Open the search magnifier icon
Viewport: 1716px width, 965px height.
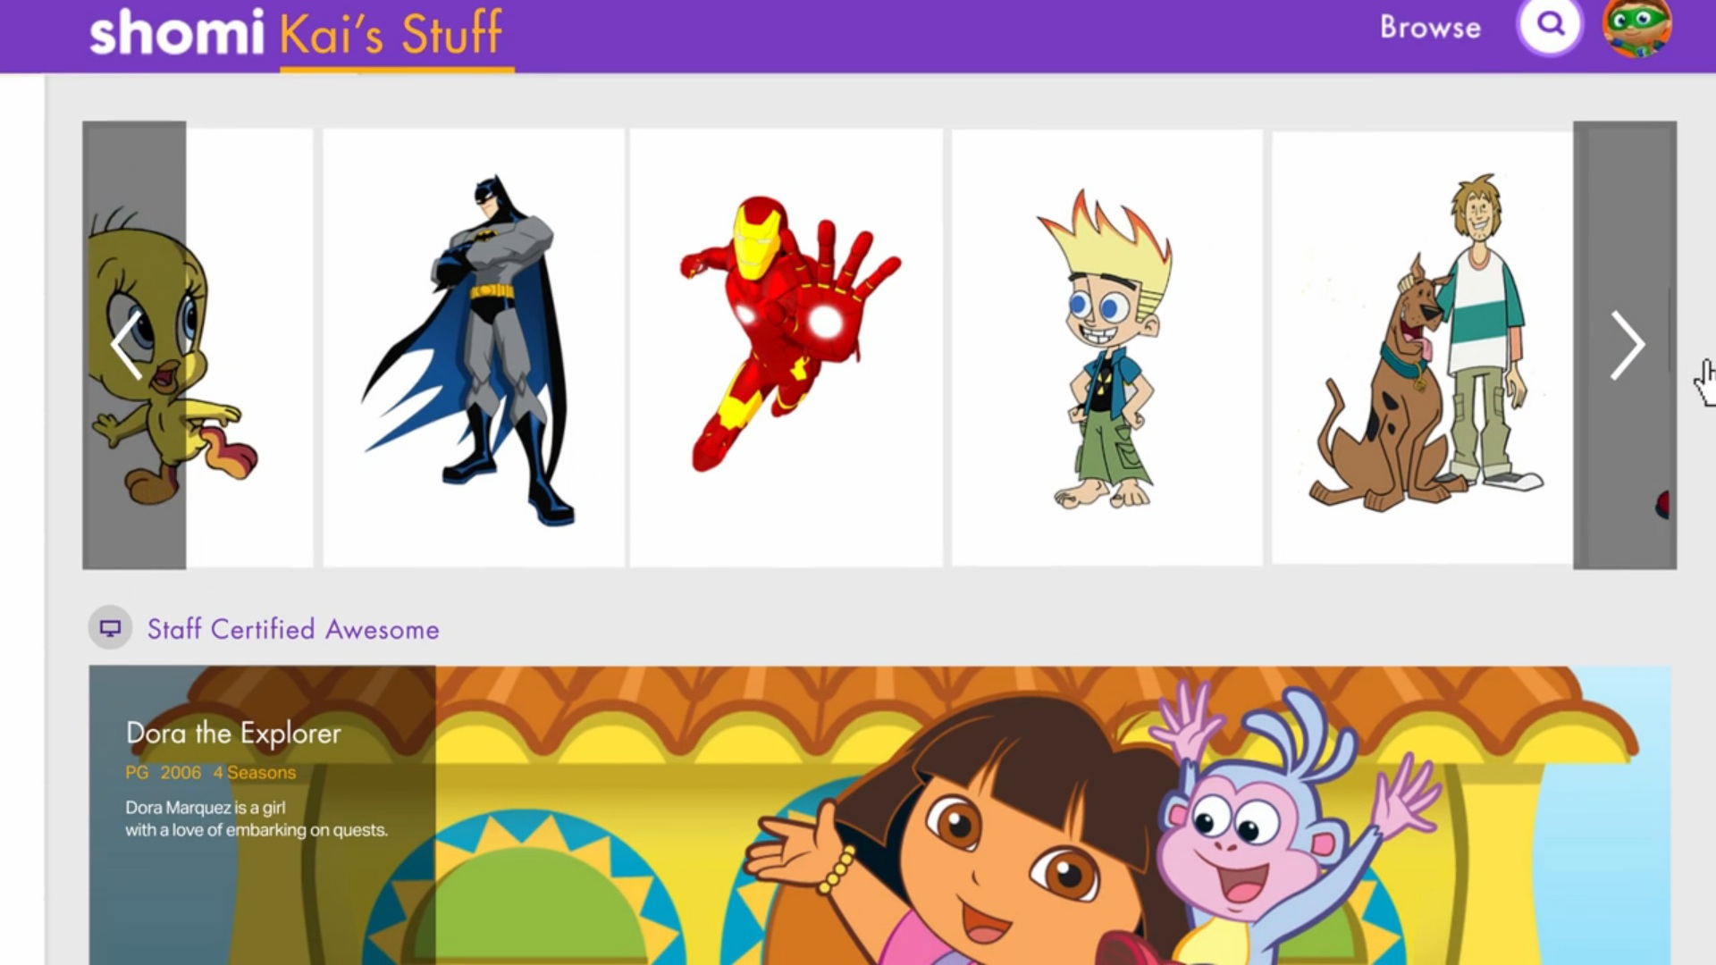coord(1550,25)
